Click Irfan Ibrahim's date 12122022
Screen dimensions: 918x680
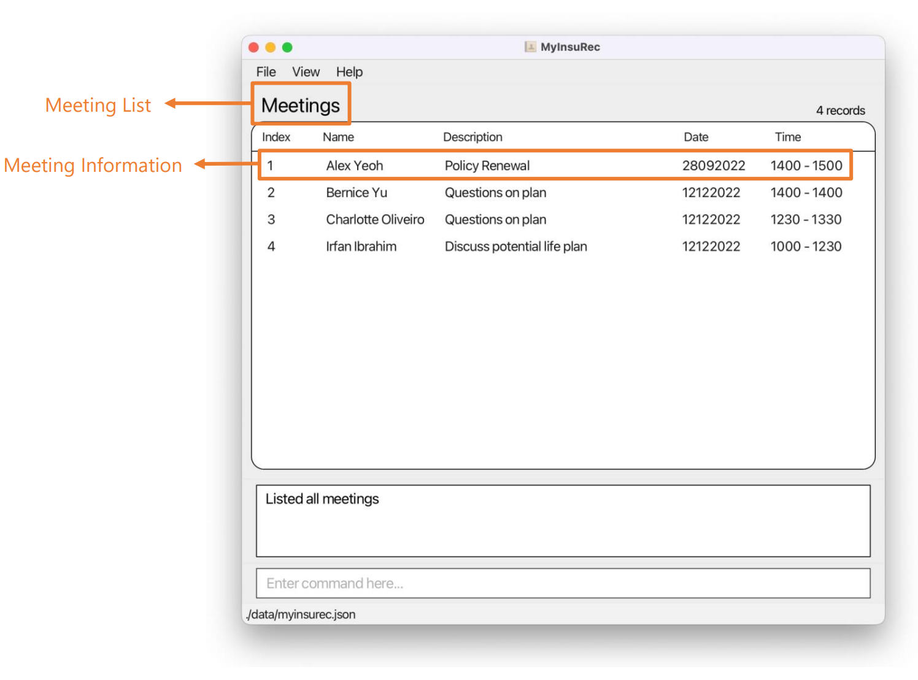711,247
